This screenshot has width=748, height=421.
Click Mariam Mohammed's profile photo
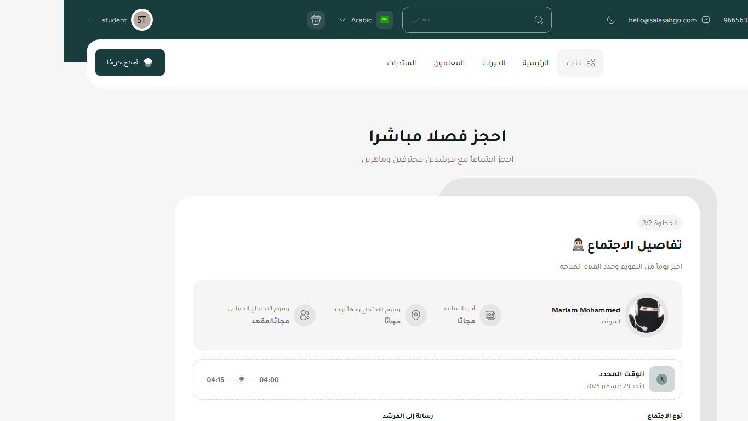(x=647, y=315)
